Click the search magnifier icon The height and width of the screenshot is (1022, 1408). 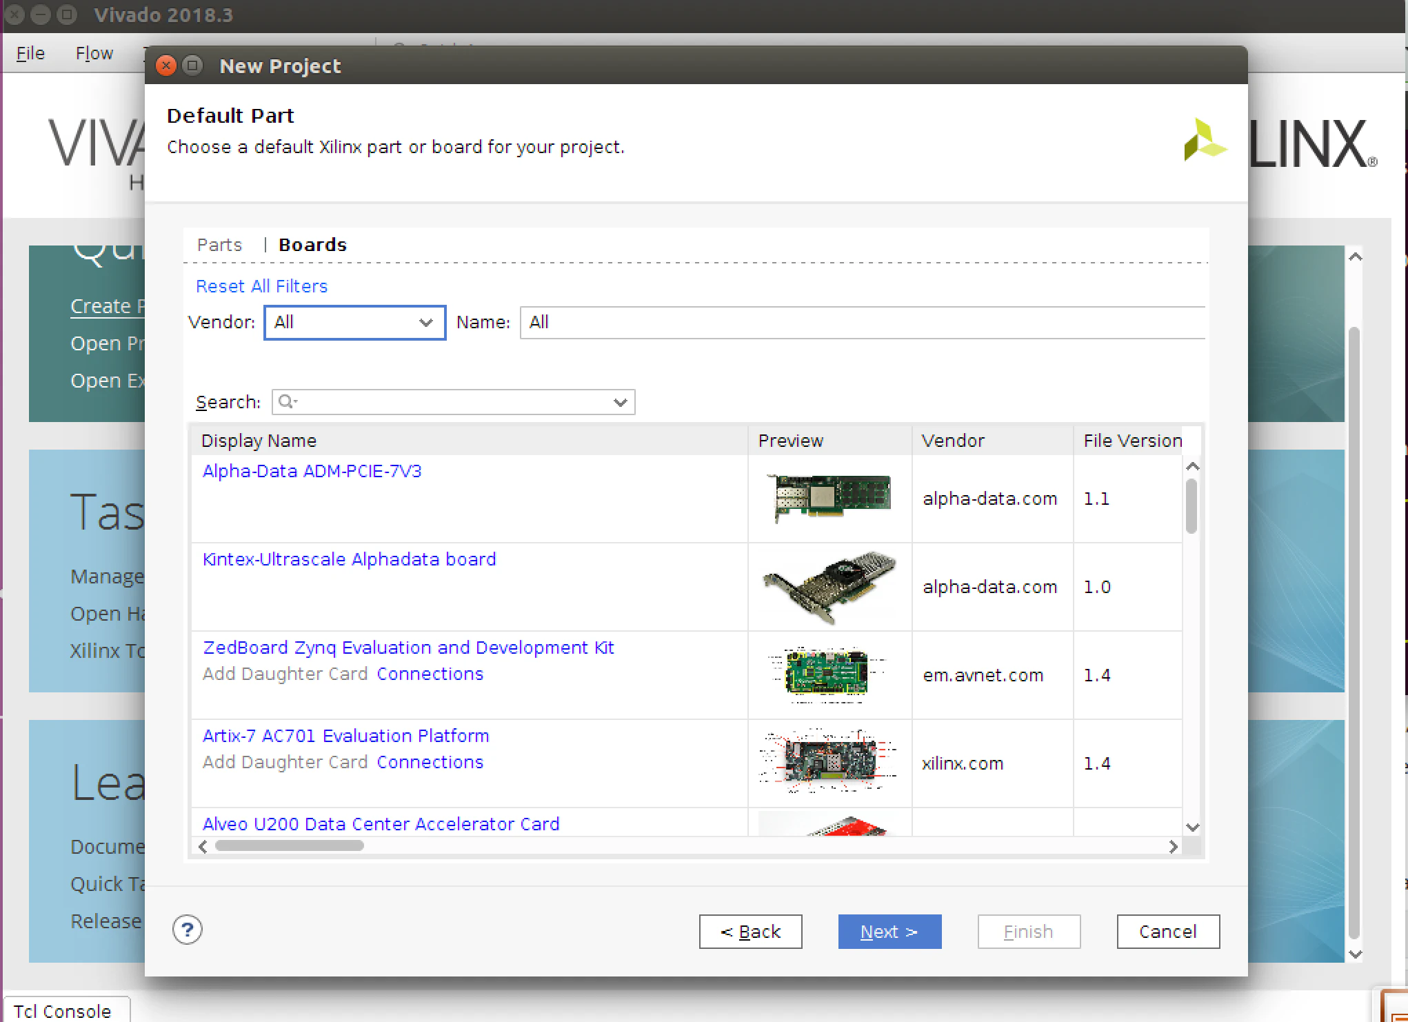pyautogui.click(x=287, y=401)
